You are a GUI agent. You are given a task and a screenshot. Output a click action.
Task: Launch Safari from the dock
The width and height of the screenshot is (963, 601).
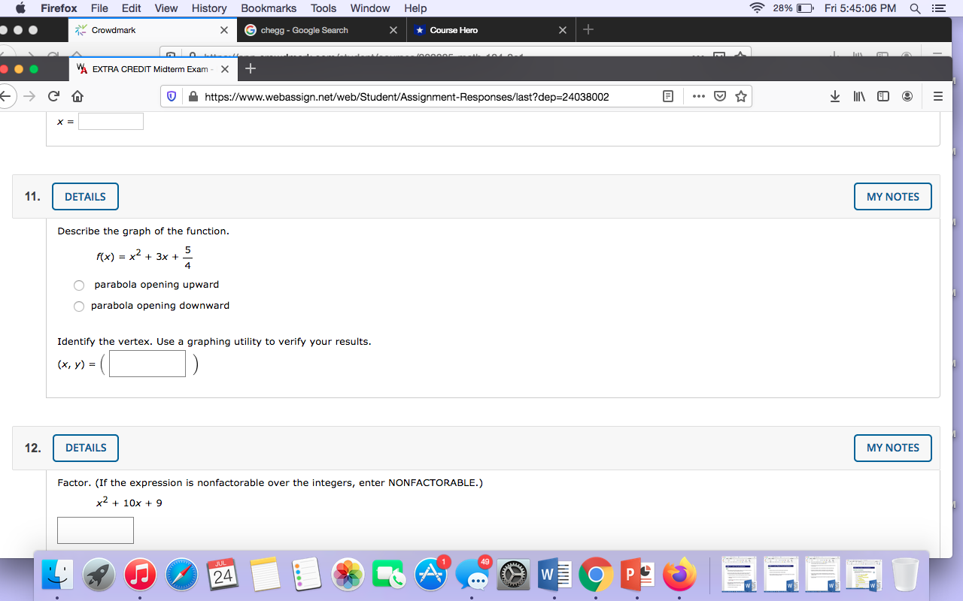[182, 575]
